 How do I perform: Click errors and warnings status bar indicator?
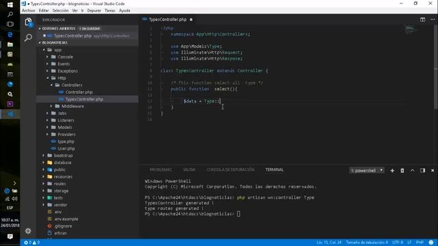tap(32, 243)
